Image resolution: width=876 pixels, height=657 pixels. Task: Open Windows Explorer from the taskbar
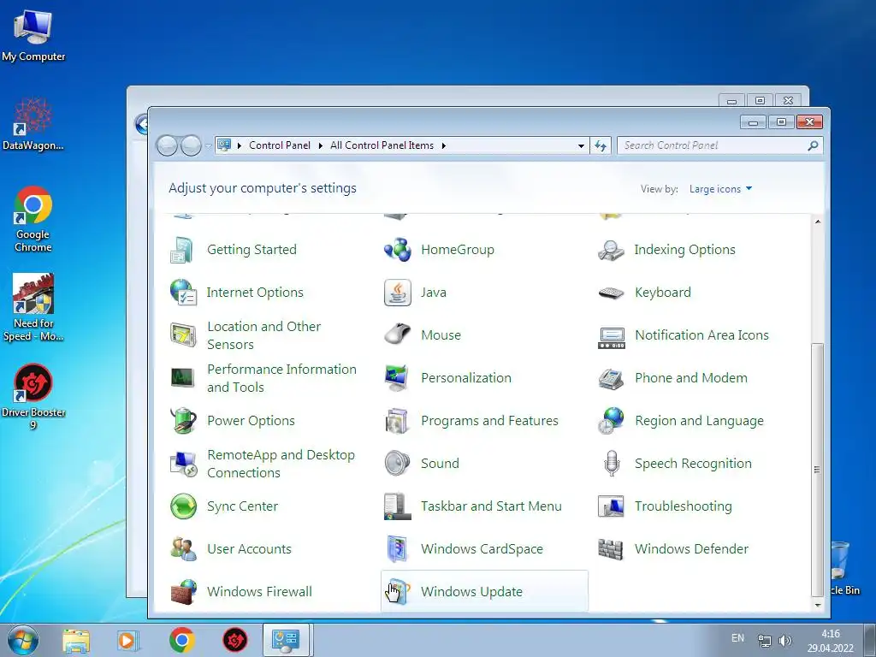[76, 641]
